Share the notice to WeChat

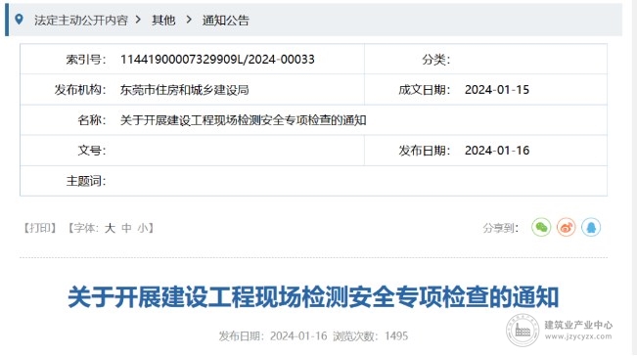pyautogui.click(x=541, y=227)
